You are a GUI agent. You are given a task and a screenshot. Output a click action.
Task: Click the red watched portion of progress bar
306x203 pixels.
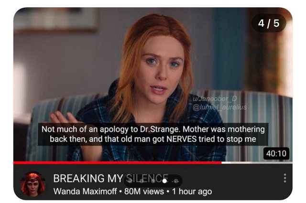pyautogui.click(x=118, y=162)
